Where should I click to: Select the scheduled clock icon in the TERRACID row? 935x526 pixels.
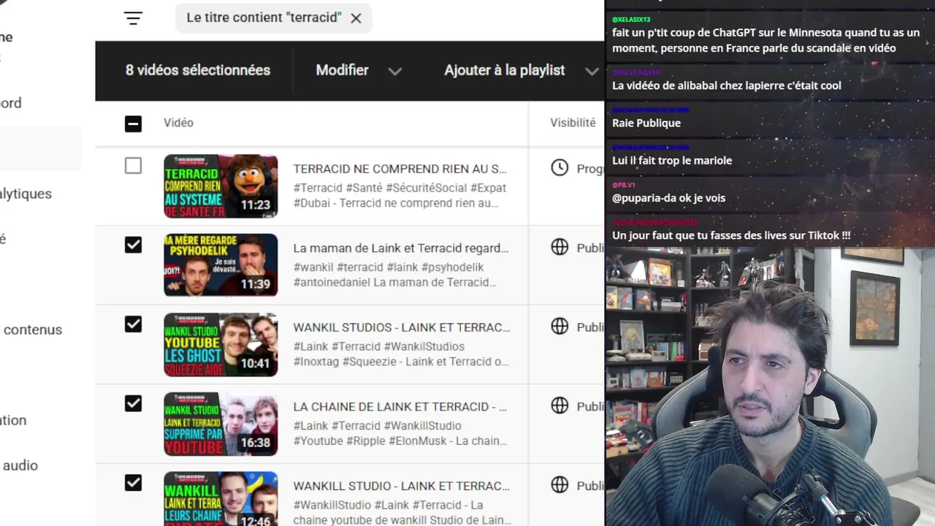[560, 168]
